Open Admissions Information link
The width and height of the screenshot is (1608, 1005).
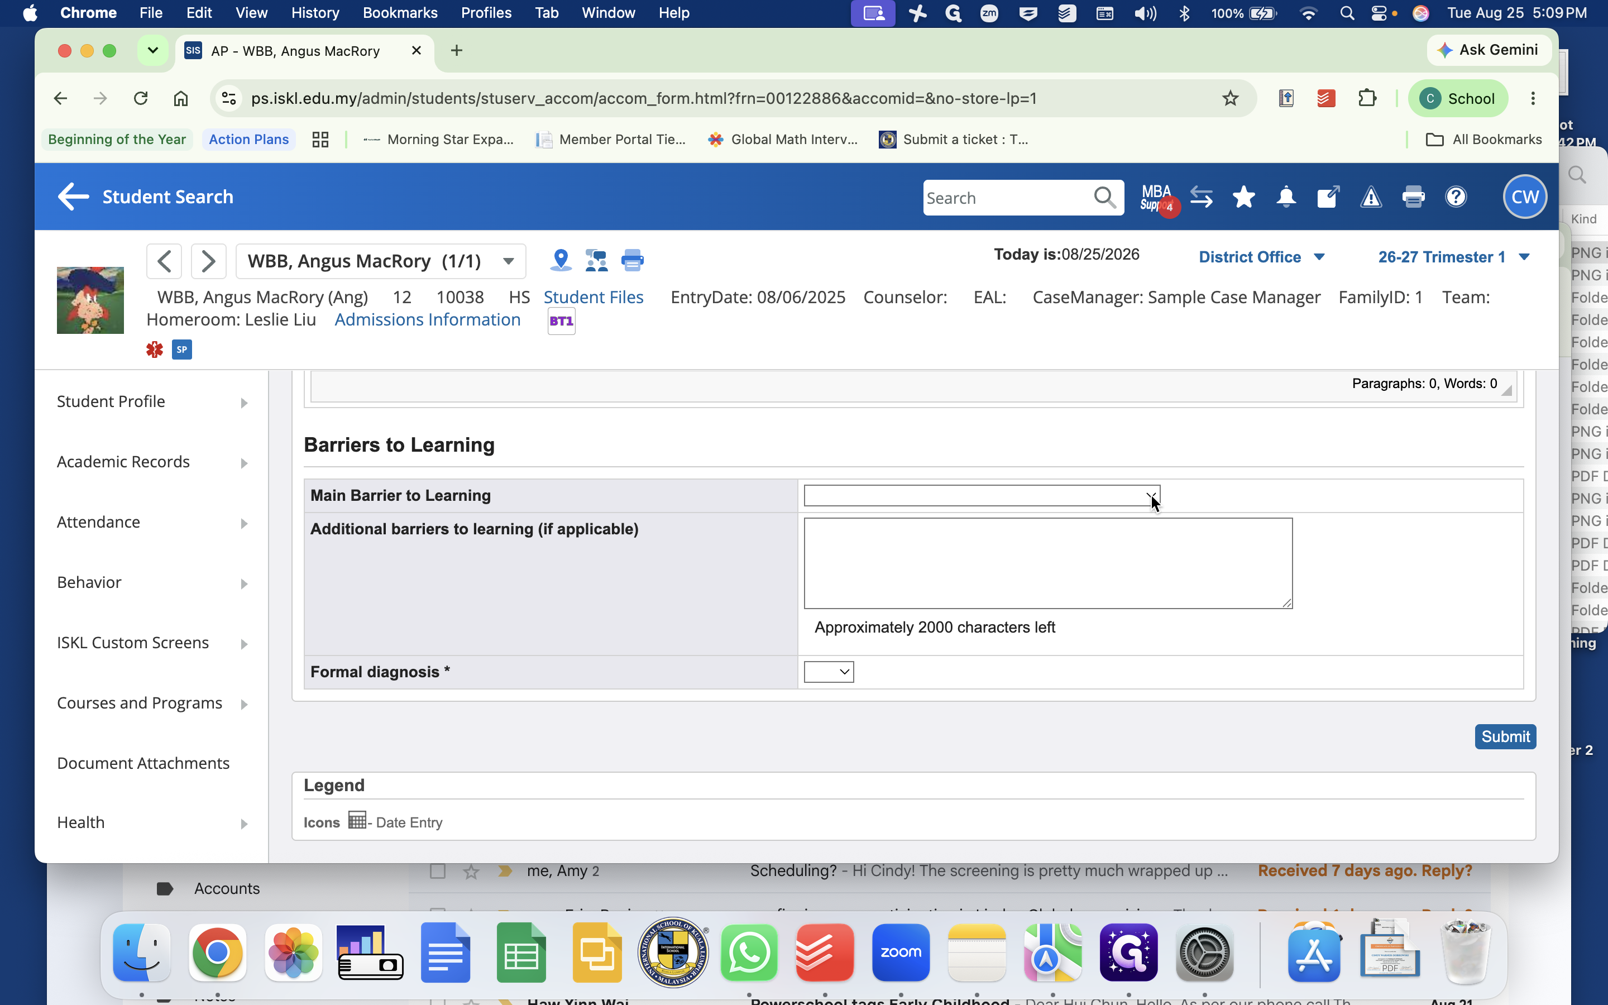(427, 320)
